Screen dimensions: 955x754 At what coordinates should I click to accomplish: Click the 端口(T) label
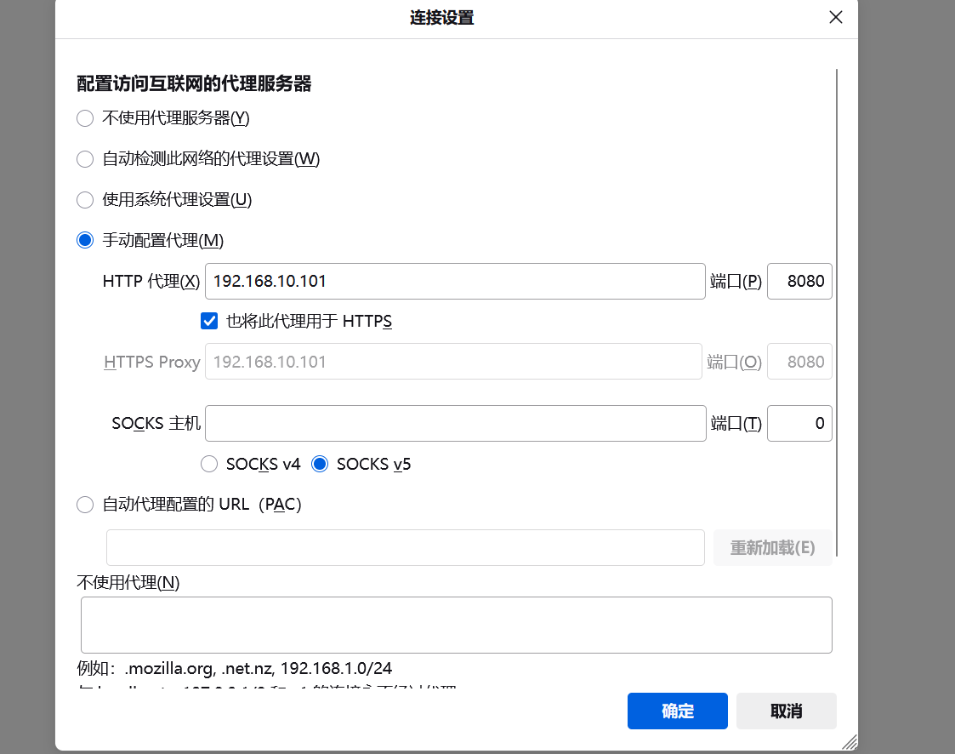[x=736, y=423]
